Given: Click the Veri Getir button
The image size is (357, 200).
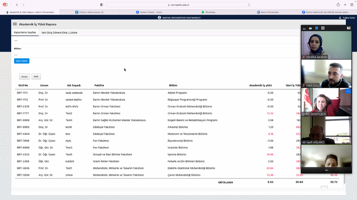Looking at the screenshot, I should pyautogui.click(x=22, y=61).
